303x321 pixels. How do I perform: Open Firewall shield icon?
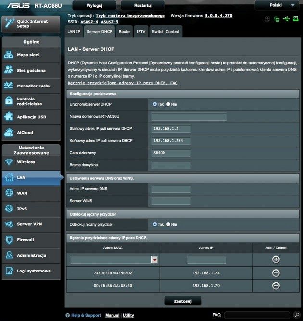(x=9, y=240)
